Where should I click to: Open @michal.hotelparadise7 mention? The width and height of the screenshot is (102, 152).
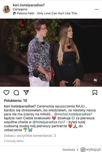[x=73, y=114]
